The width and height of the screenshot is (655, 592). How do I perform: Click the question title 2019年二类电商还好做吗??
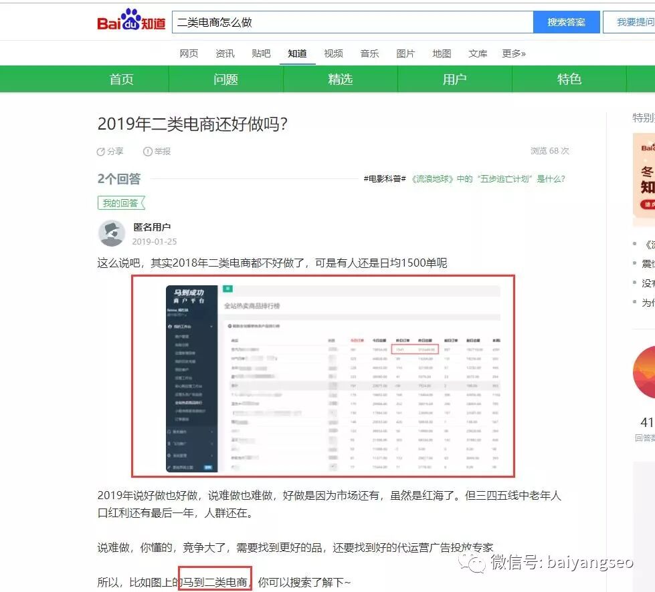(193, 124)
